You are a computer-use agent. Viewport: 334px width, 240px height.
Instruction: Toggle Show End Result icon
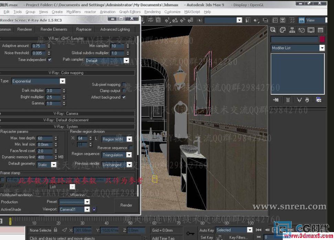[288, 100]
